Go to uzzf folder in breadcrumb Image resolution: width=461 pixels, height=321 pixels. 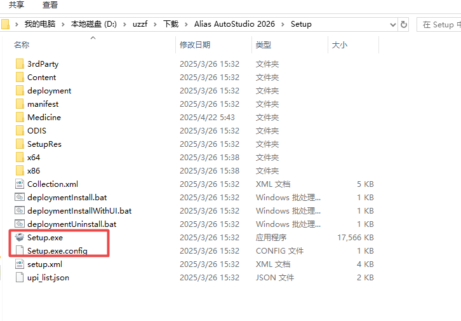[140, 24]
